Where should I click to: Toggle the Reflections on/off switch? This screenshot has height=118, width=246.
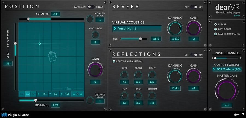194,55
